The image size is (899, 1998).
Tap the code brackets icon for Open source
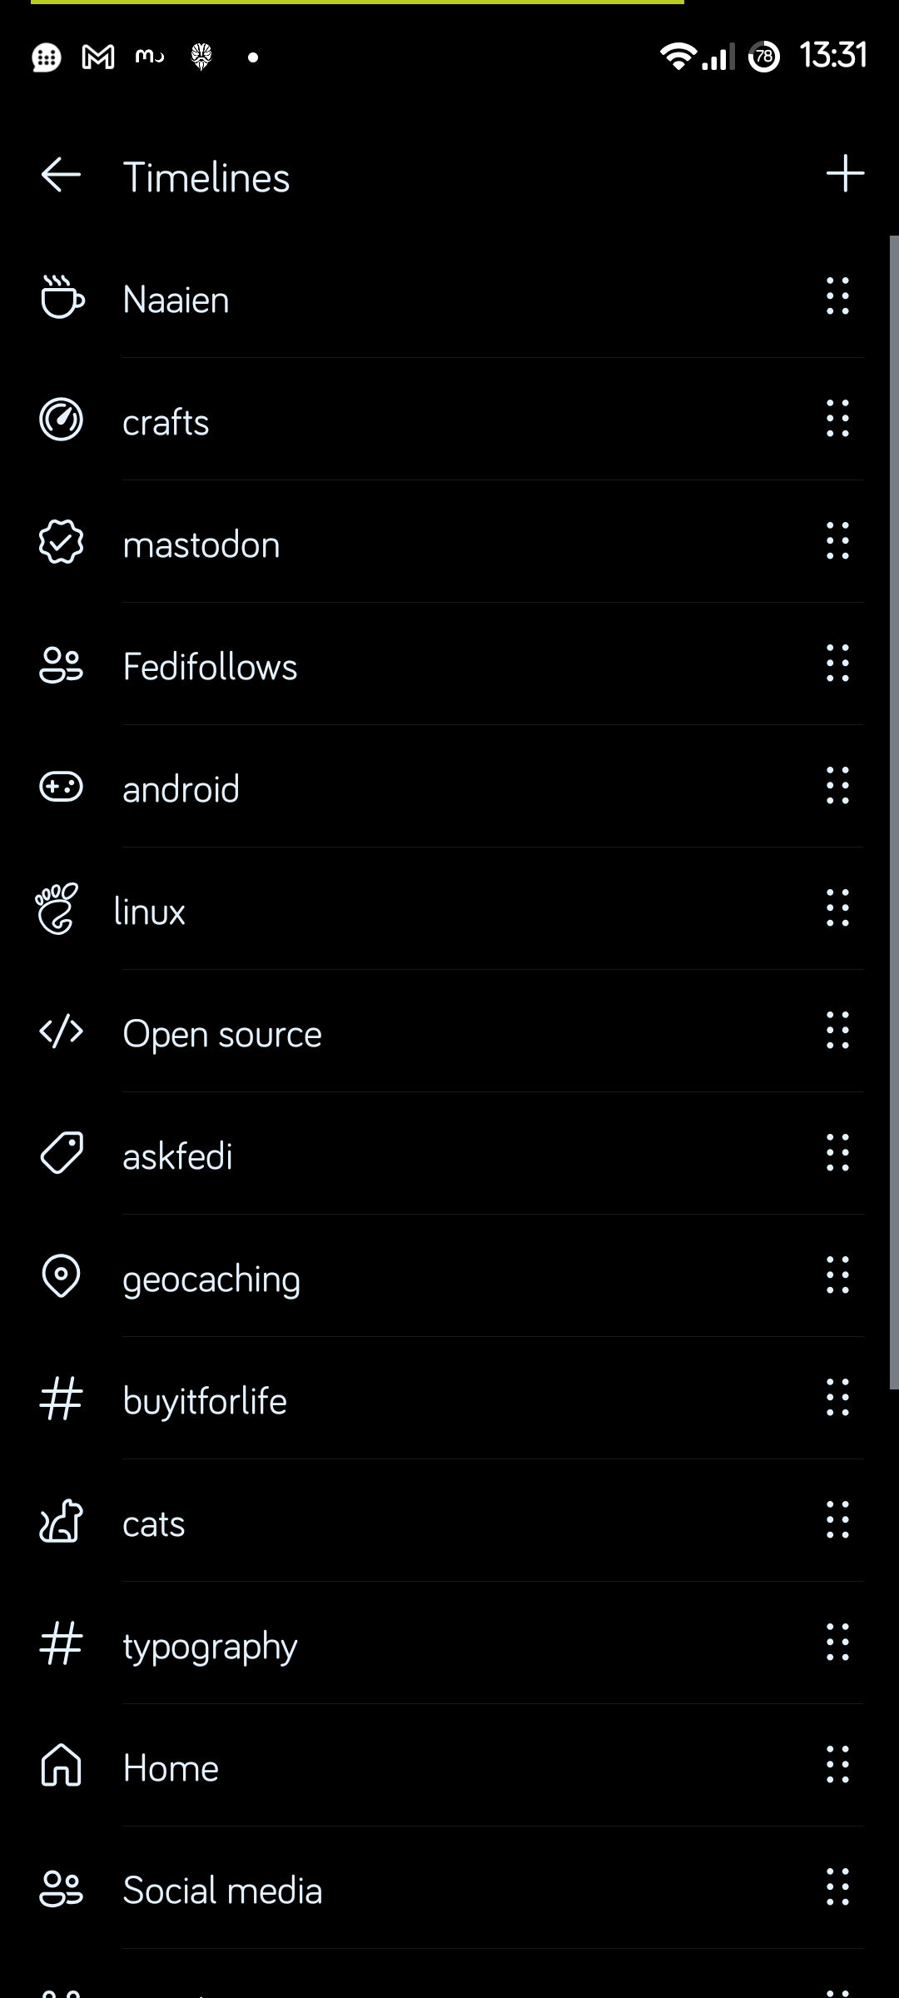pyautogui.click(x=62, y=1031)
